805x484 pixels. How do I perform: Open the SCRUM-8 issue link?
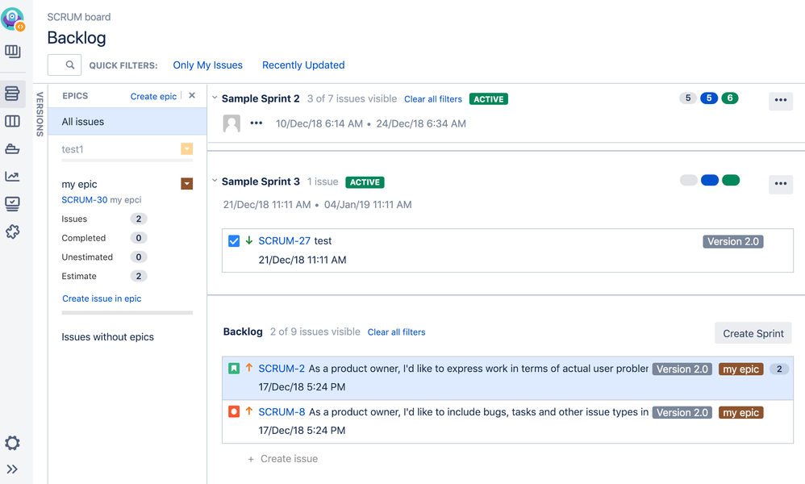[282, 412]
